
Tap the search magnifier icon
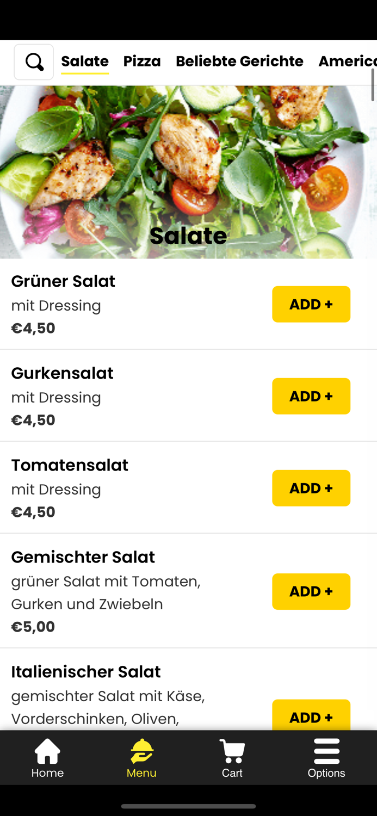pos(33,61)
